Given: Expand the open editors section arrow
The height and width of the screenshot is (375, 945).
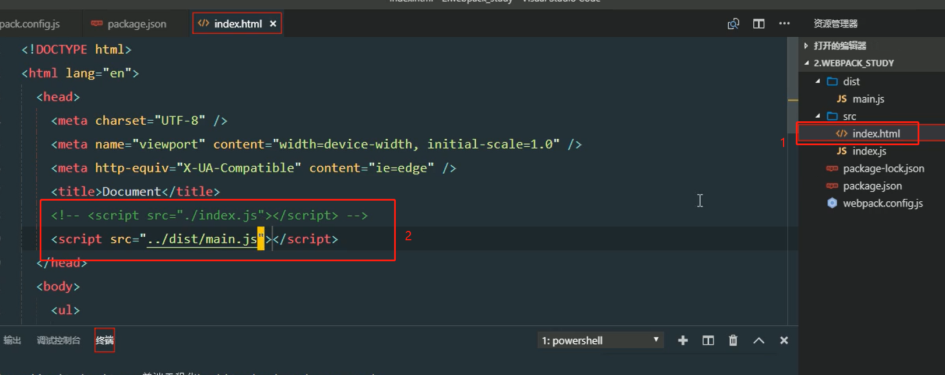Looking at the screenshot, I should pyautogui.click(x=806, y=45).
